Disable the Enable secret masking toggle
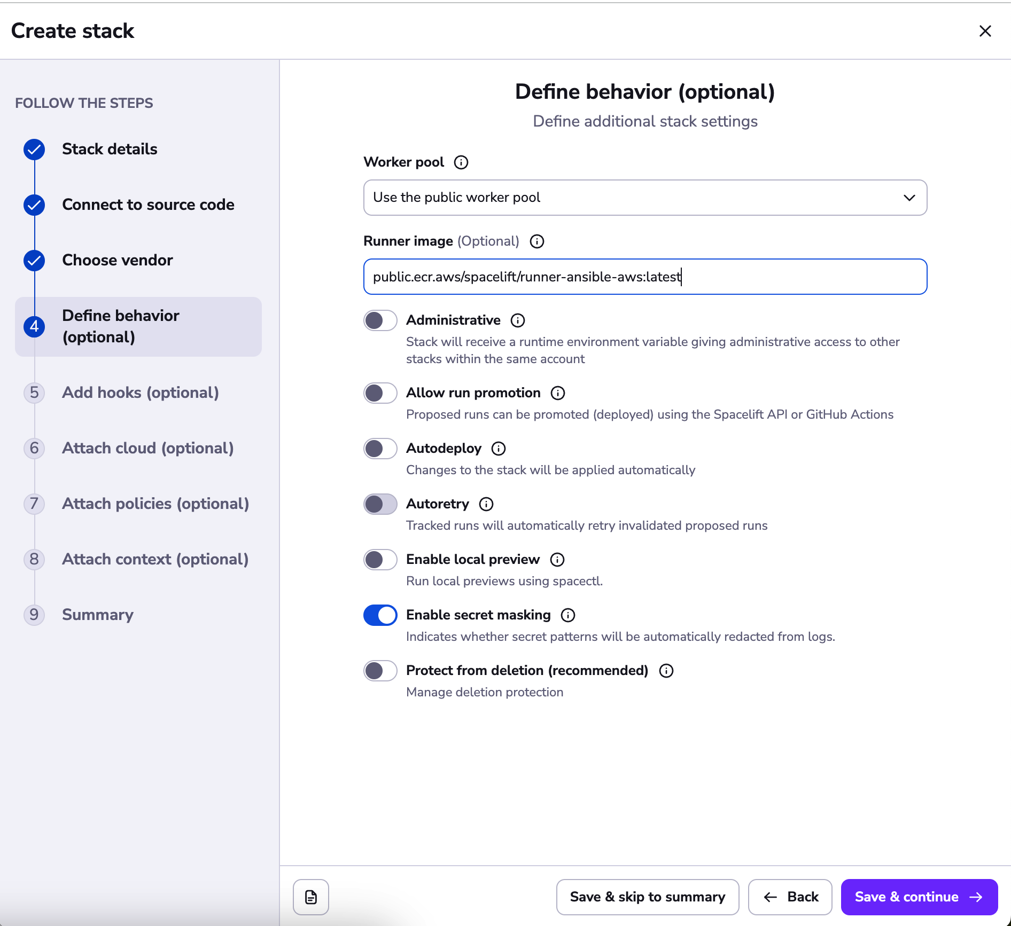The width and height of the screenshot is (1011, 926). point(380,615)
